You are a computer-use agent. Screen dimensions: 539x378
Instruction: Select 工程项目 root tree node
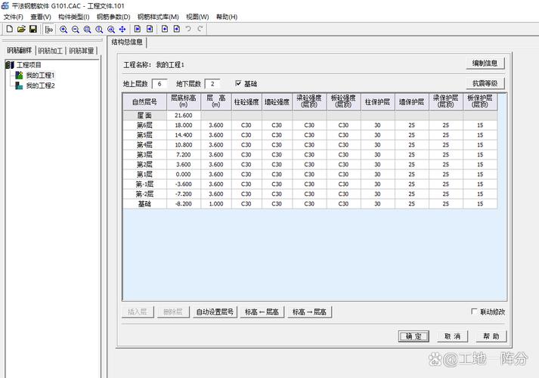29,65
